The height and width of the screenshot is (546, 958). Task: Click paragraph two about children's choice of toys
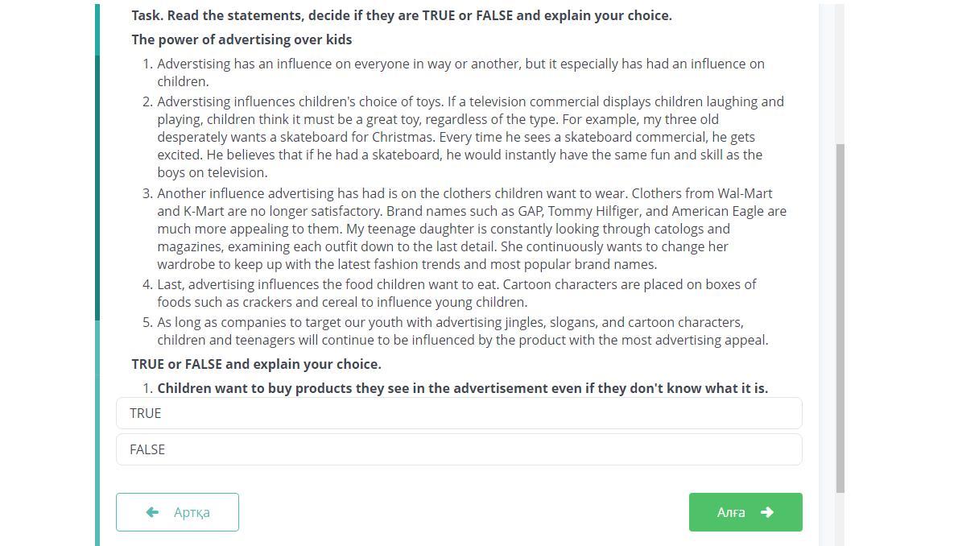pyautogui.click(x=470, y=137)
